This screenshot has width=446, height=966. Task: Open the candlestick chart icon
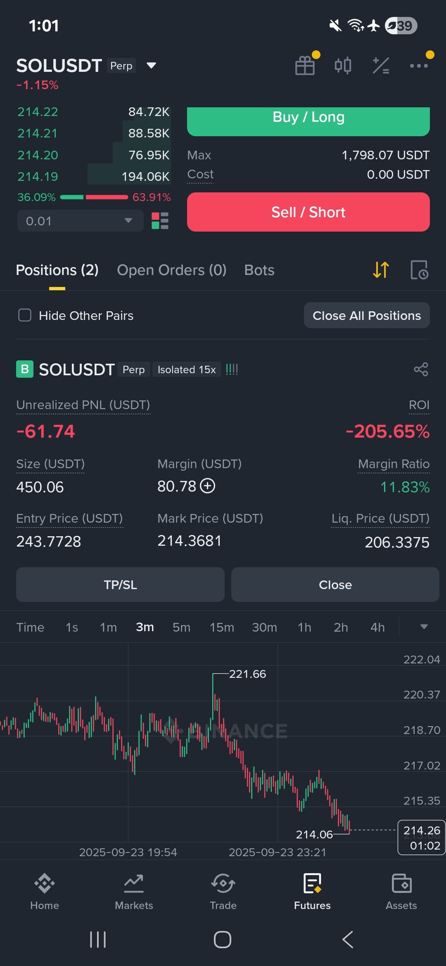[x=343, y=65]
